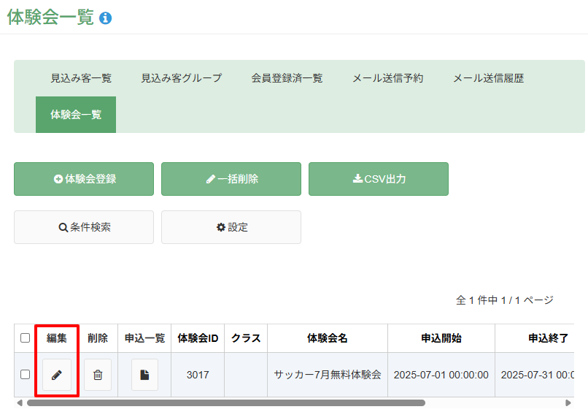The height and width of the screenshot is (412, 588).
Task: Click the blue info icon beside 体験会一覧 title
Action: pos(105,18)
